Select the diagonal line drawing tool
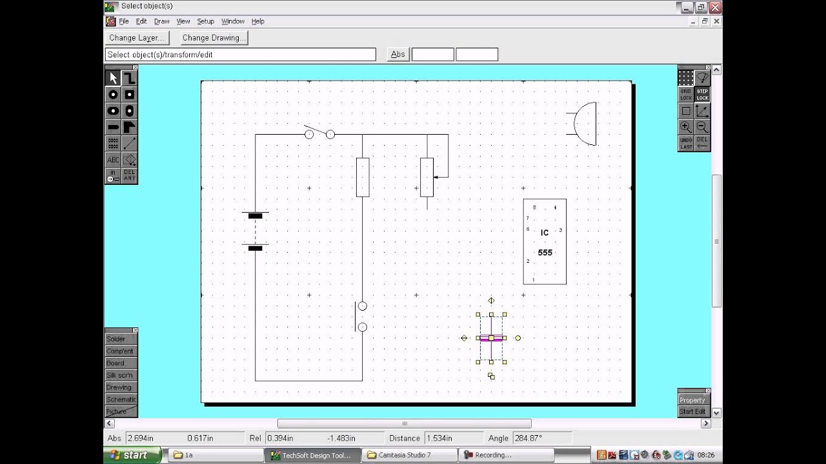 [129, 143]
